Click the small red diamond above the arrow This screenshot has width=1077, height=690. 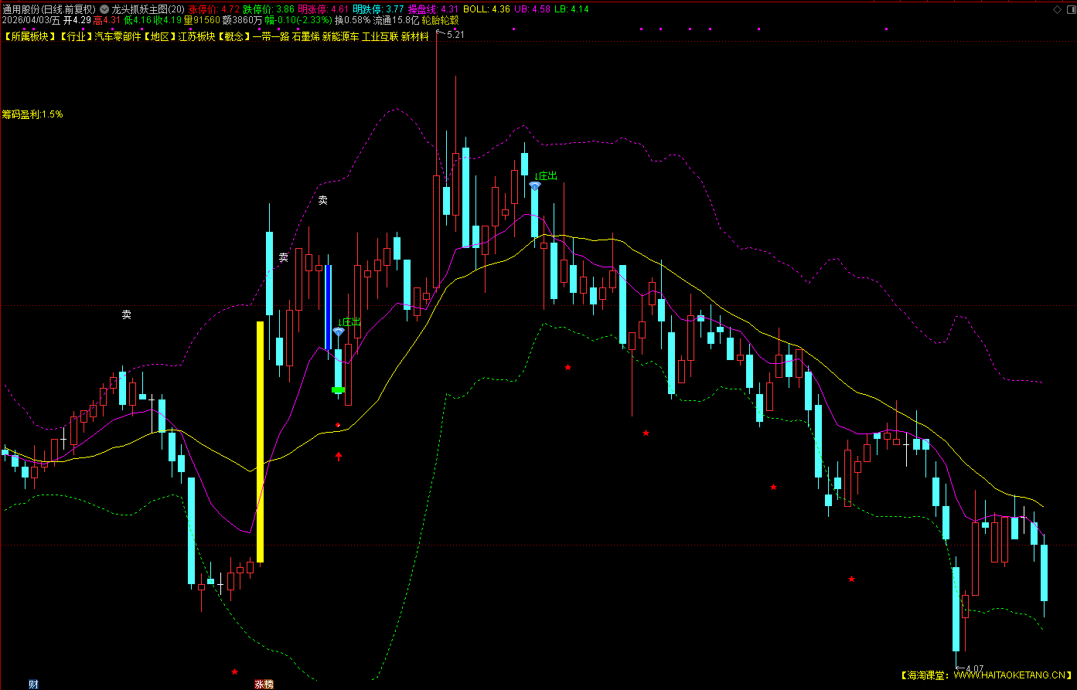click(338, 425)
